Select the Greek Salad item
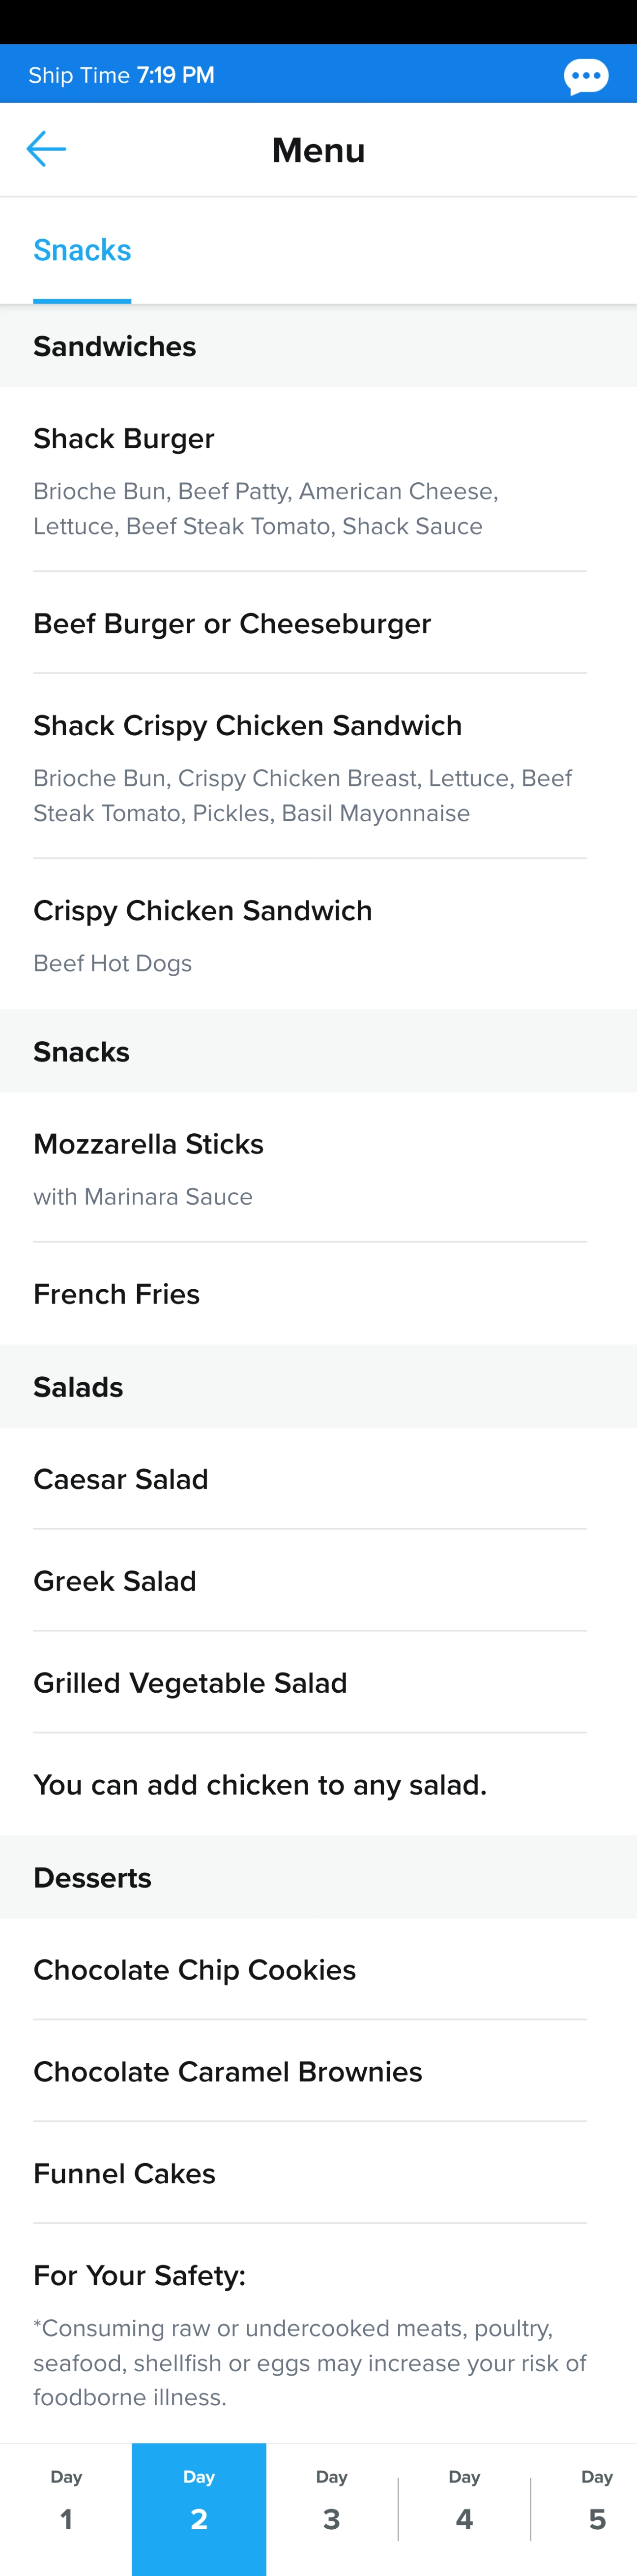The width and height of the screenshot is (637, 2576). tap(318, 1581)
